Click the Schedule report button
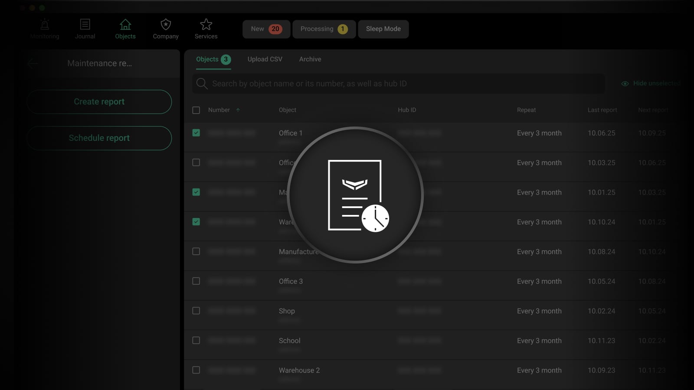 99,138
